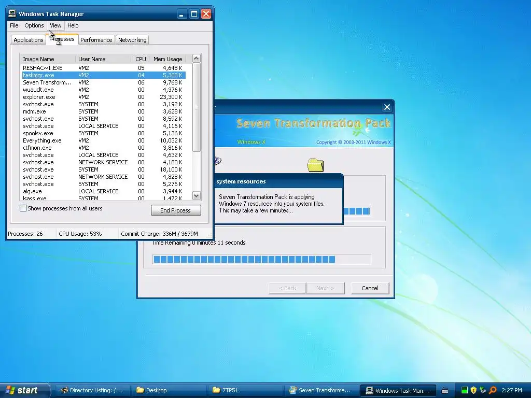Click the clock showing 2:27 PM

click(x=512, y=390)
